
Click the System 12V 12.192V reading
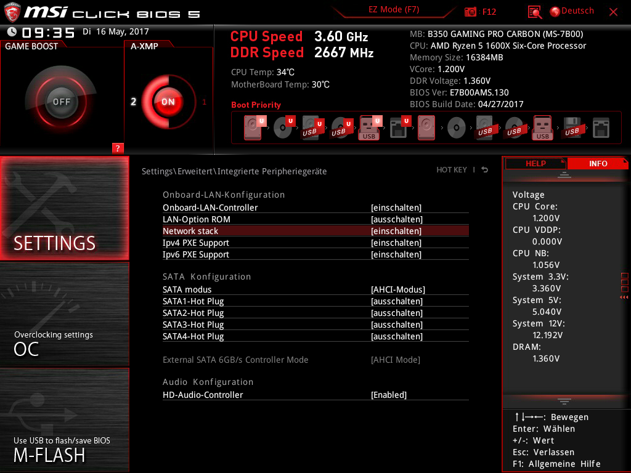(539, 329)
